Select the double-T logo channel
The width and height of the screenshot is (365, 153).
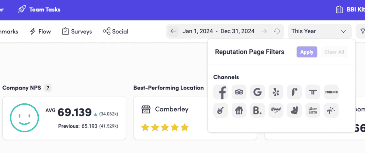[x=313, y=92]
